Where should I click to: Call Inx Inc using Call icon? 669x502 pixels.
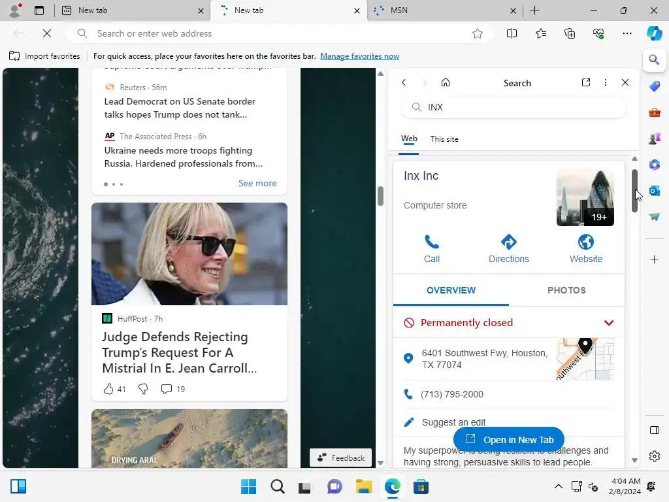pyautogui.click(x=432, y=249)
